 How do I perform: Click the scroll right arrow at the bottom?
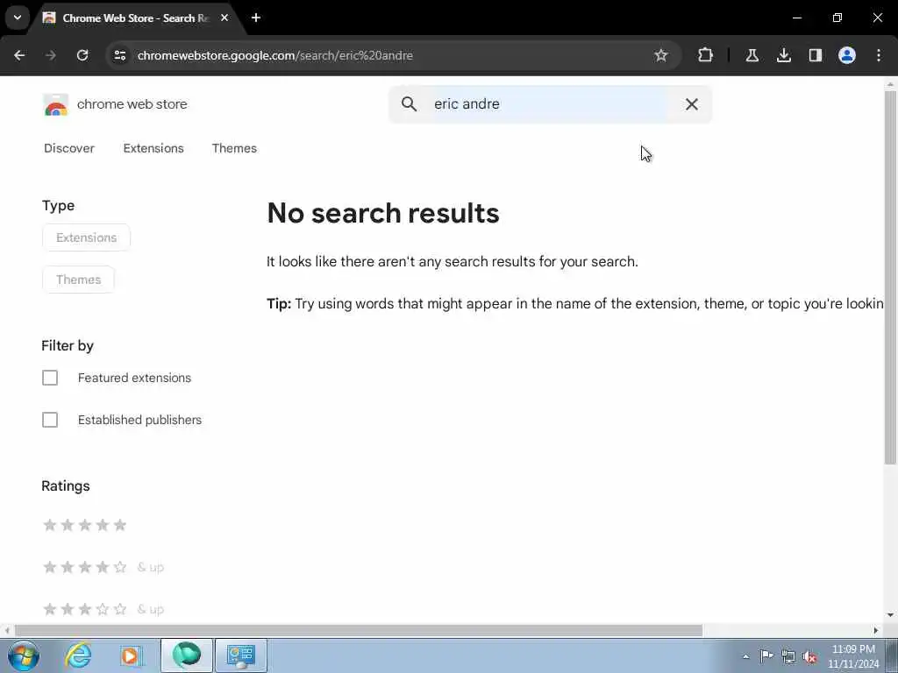tap(876, 631)
